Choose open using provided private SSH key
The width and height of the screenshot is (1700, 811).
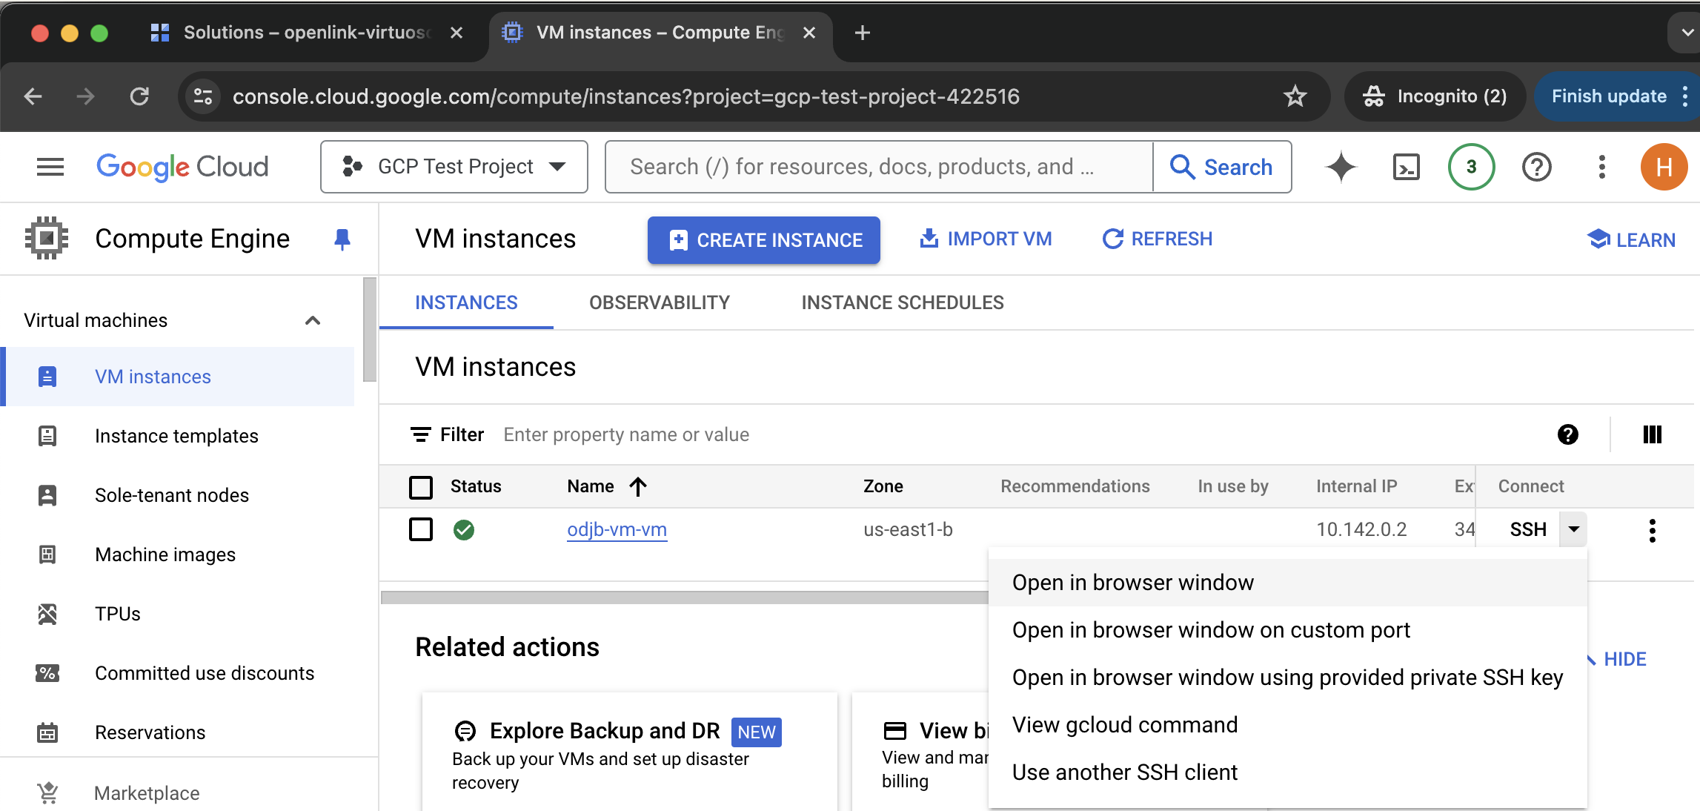pos(1288,678)
